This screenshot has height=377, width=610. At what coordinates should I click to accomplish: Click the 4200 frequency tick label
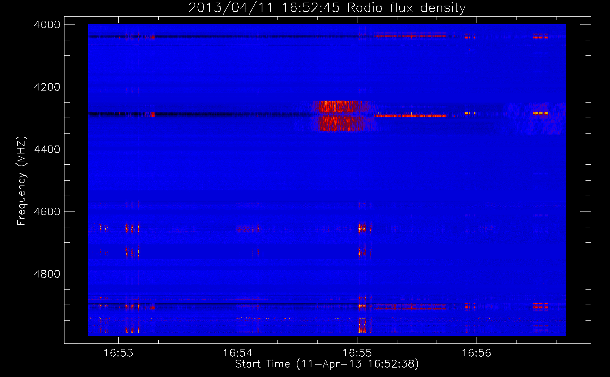[x=47, y=87]
